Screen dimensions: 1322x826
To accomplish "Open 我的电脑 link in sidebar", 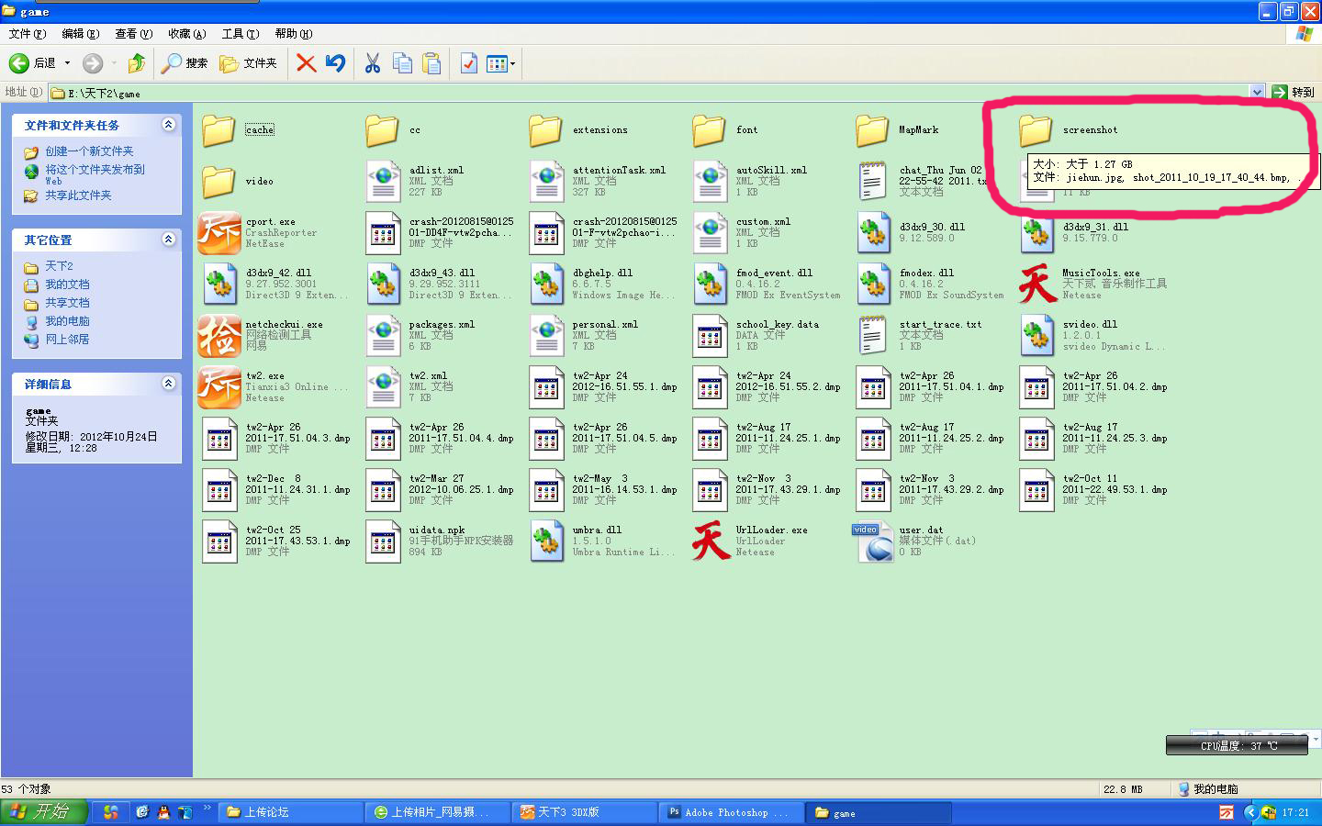I will [67, 321].
